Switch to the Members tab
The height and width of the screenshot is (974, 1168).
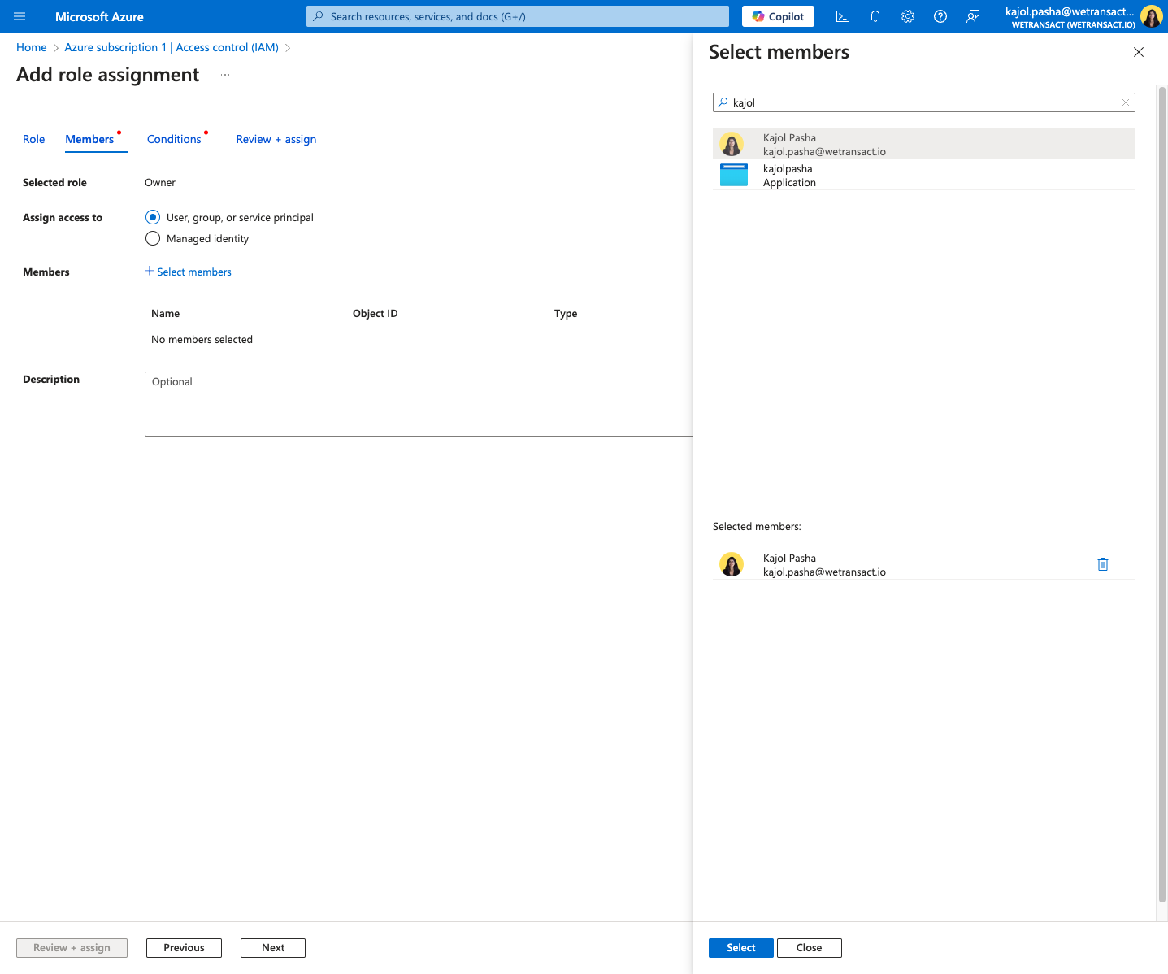click(89, 139)
